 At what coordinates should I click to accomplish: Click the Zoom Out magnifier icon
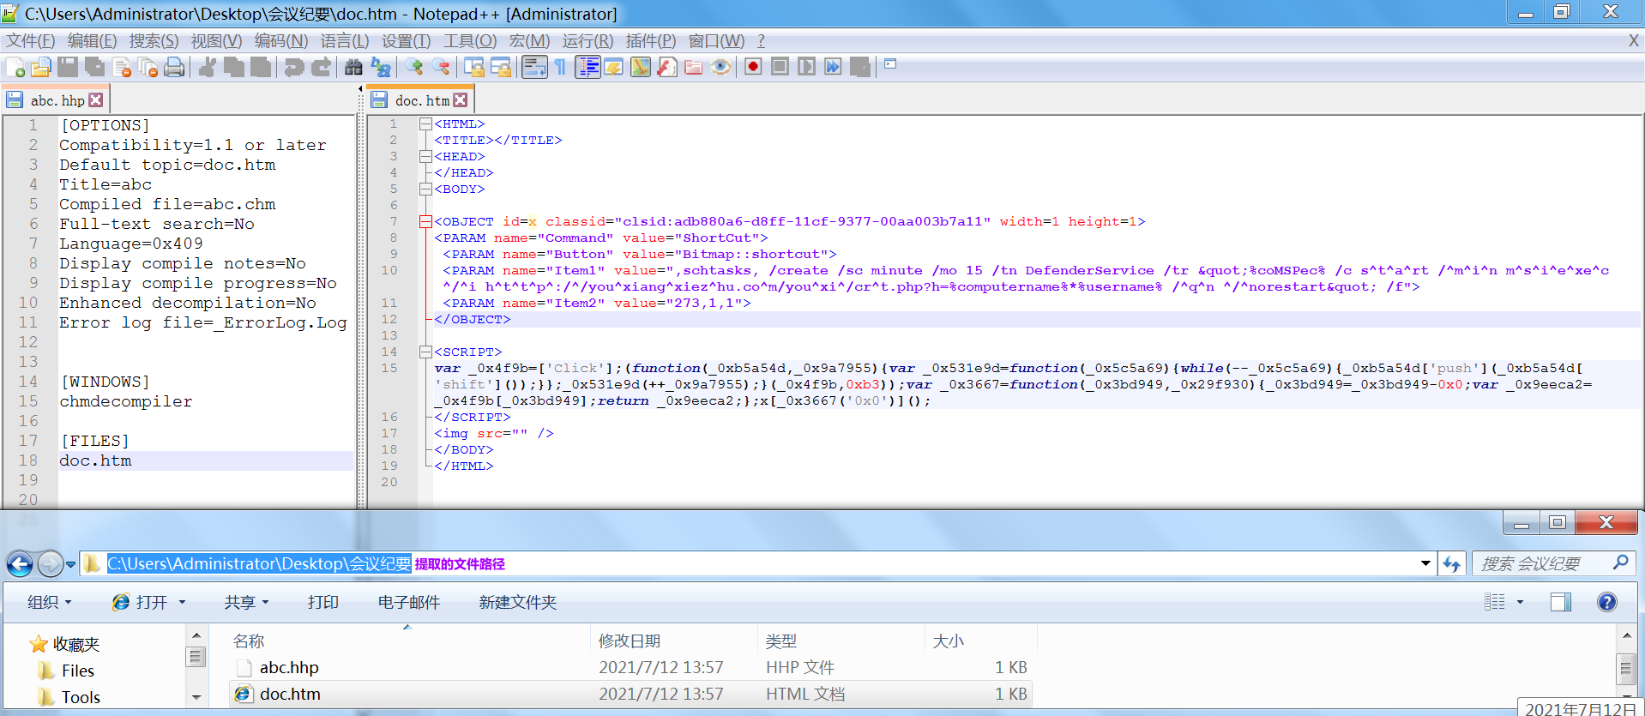coord(441,67)
